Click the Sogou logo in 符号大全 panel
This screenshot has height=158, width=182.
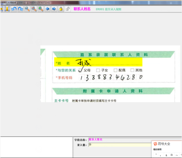[155, 144]
